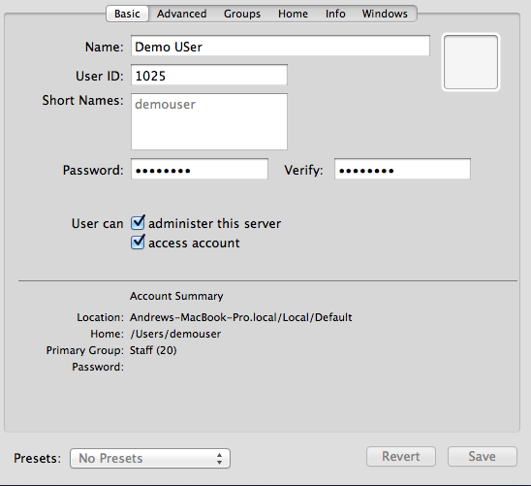Viewport: 531px width, 486px height.
Task: Click into the Name field
Action: tap(280, 46)
